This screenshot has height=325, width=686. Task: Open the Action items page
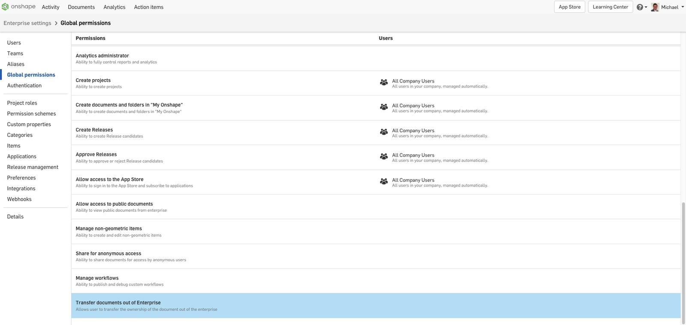pyautogui.click(x=148, y=7)
